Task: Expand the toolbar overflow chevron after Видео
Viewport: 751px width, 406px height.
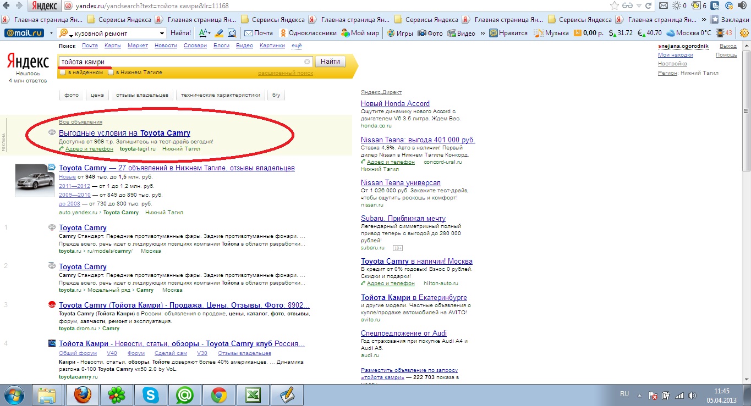Action: pos(483,33)
